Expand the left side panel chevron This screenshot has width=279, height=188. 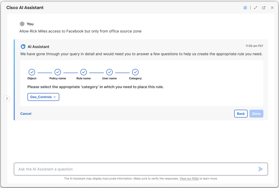coord(7,99)
